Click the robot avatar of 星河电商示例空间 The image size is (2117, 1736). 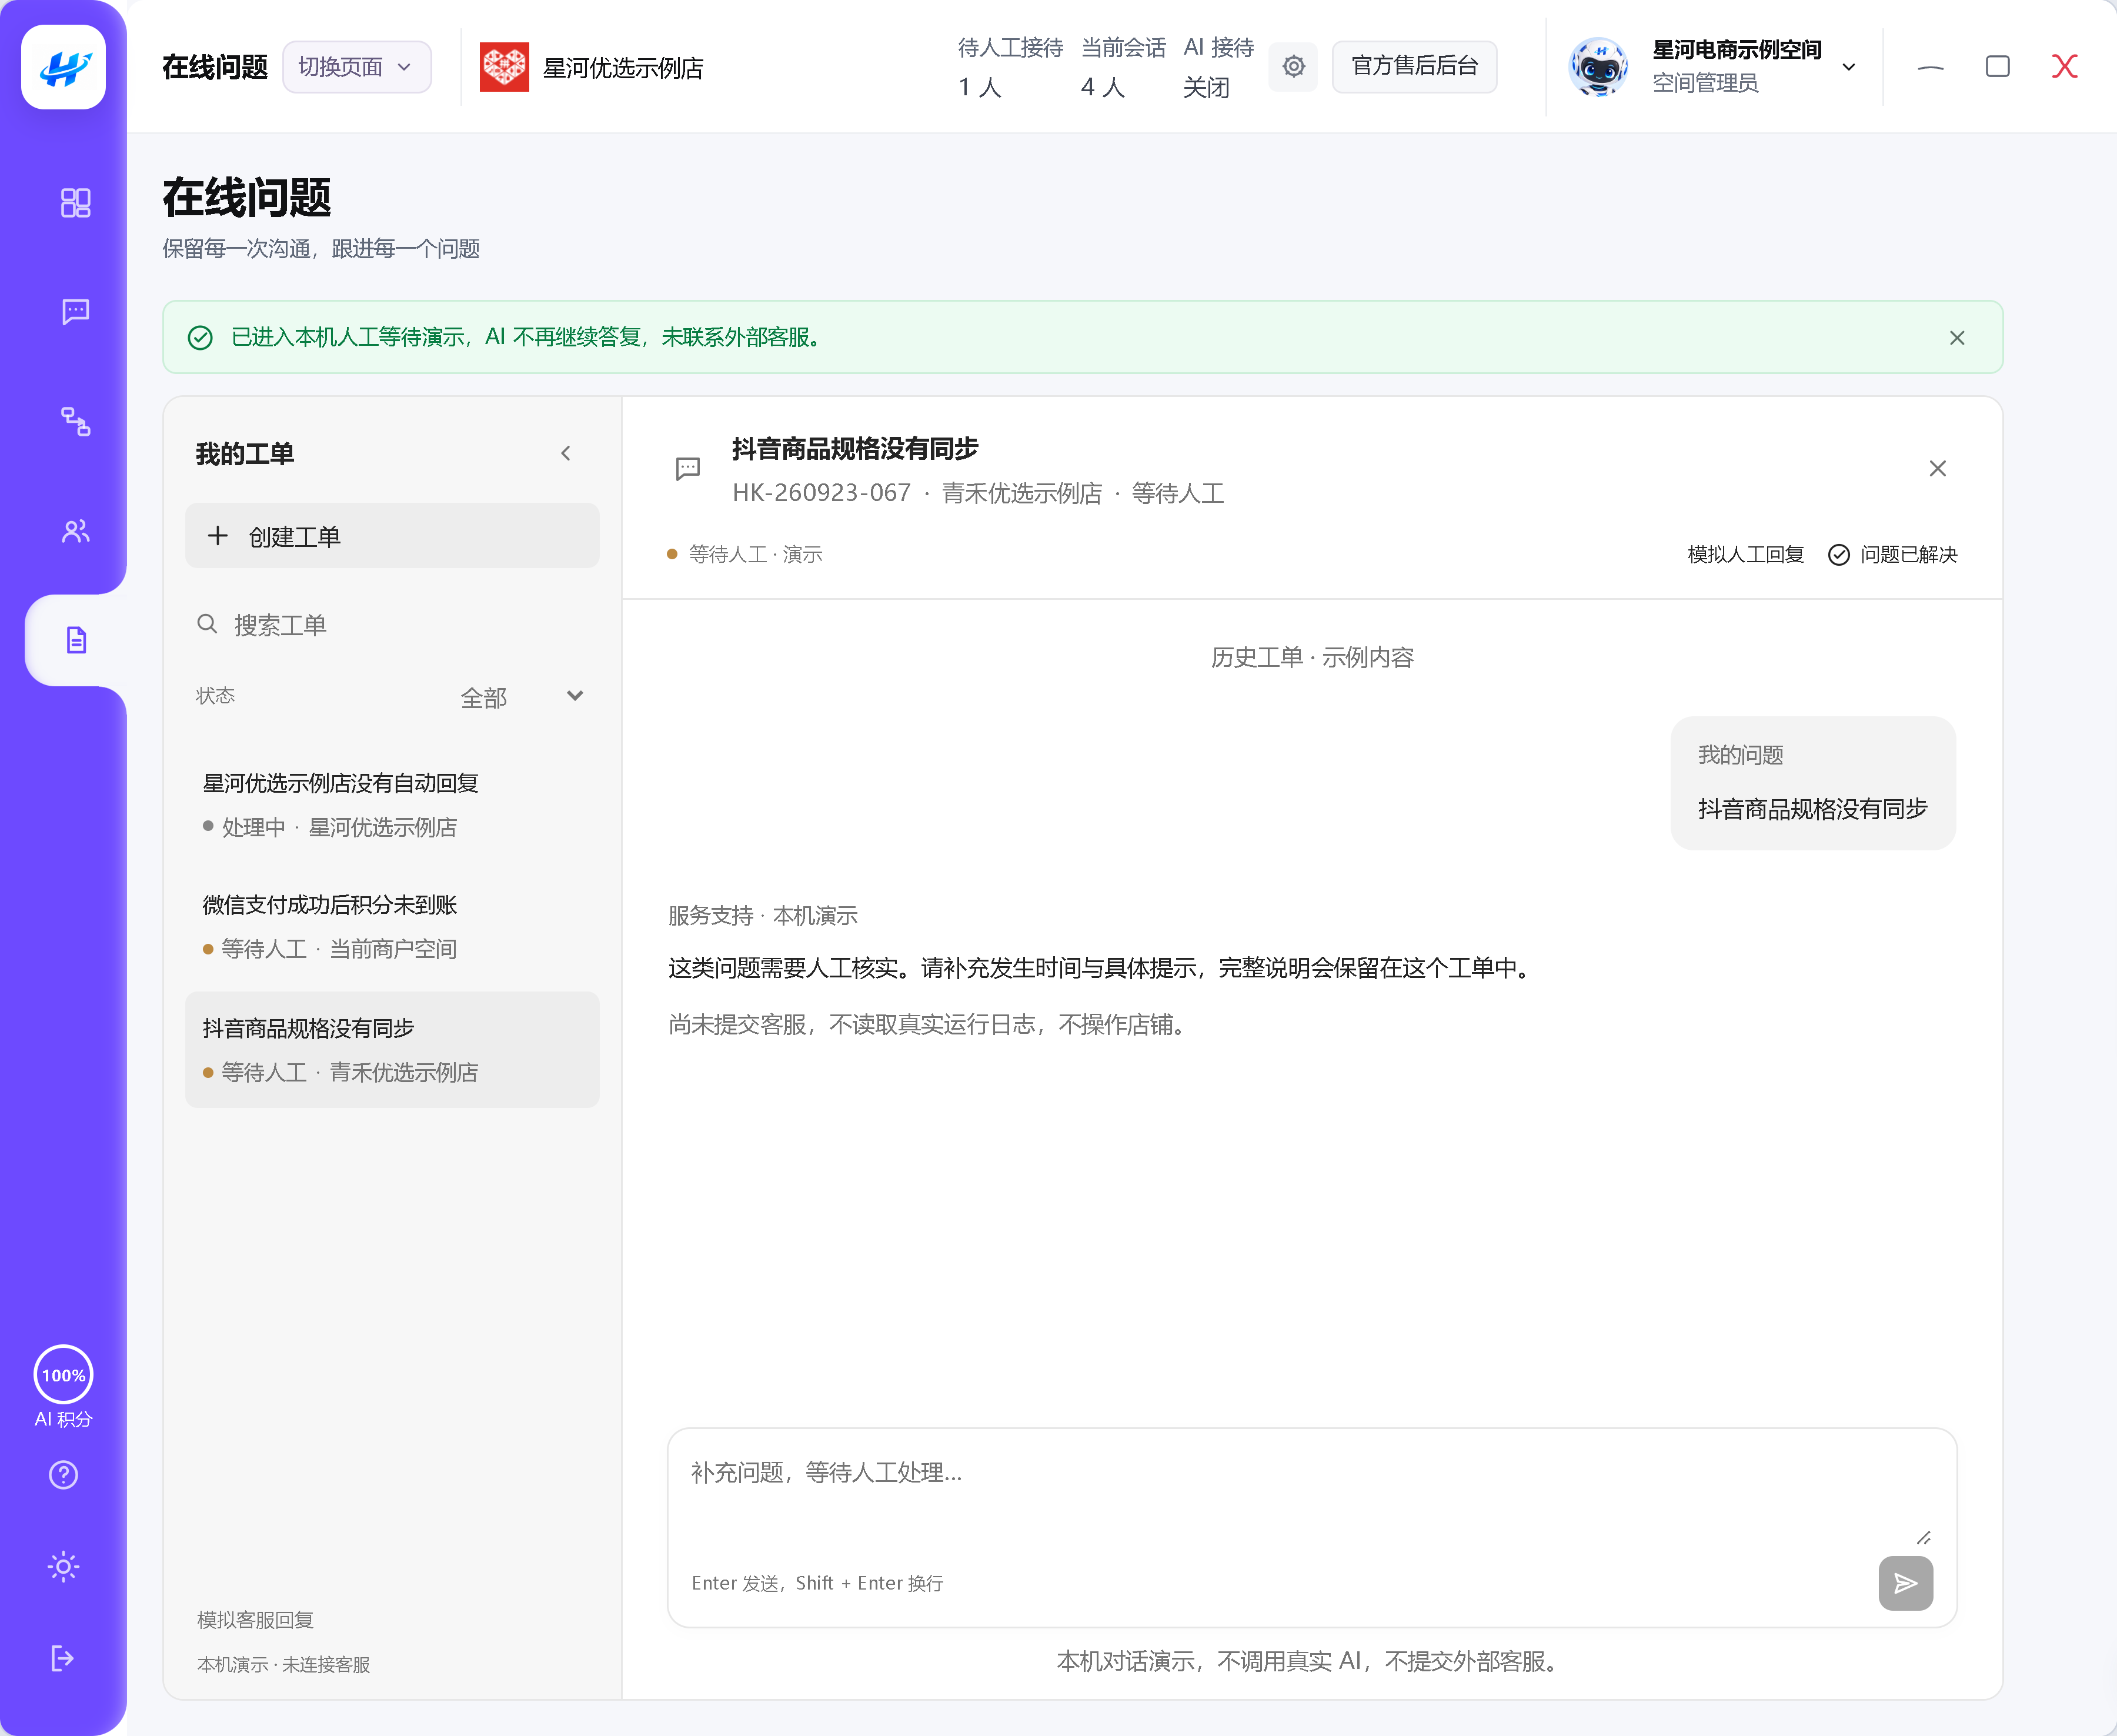click(x=1598, y=66)
